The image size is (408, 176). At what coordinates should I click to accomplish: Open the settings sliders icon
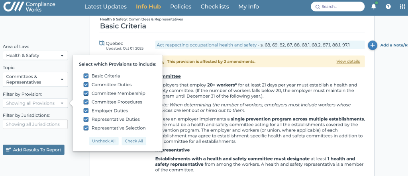(x=402, y=7)
